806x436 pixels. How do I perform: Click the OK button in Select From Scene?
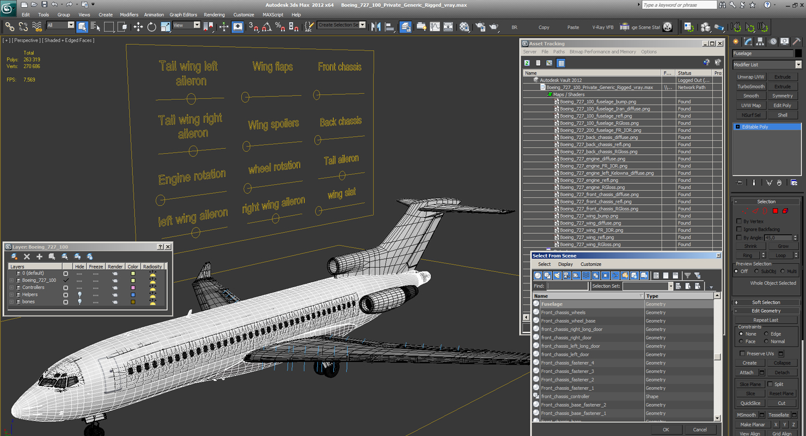tap(665, 429)
